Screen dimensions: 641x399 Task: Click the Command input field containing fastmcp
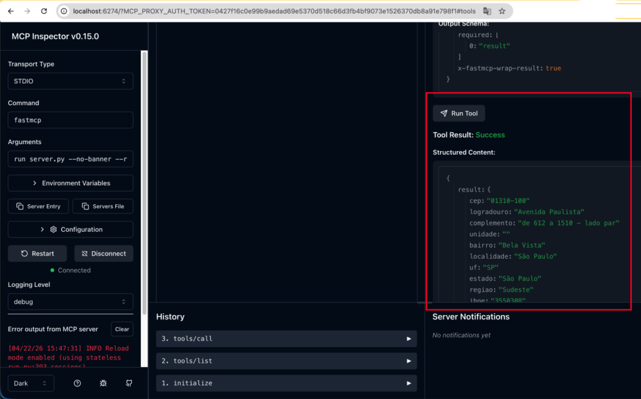(x=70, y=120)
